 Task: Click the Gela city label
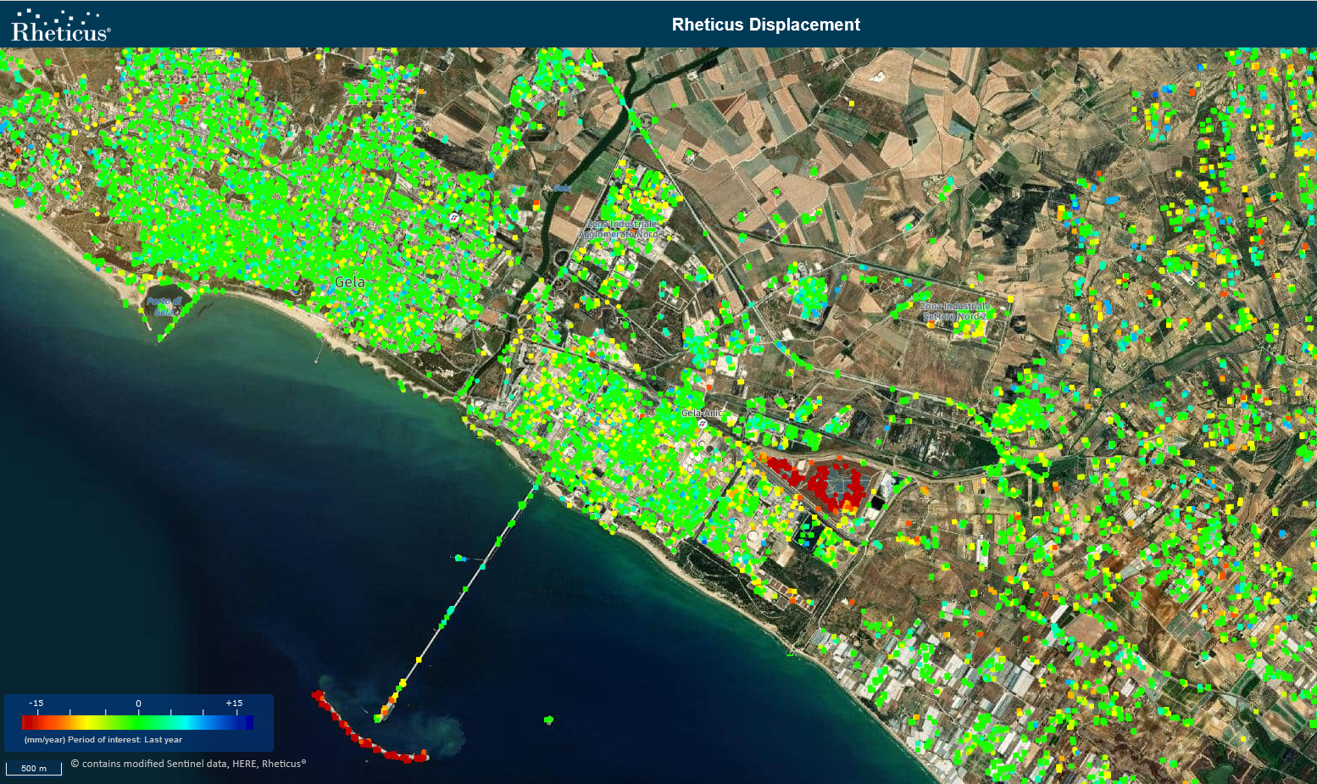tap(350, 282)
